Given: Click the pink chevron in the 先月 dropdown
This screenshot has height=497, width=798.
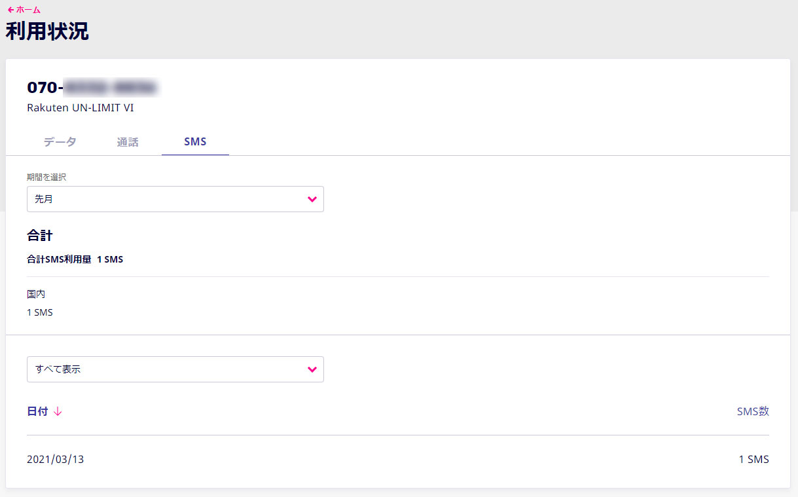Looking at the screenshot, I should pos(312,199).
